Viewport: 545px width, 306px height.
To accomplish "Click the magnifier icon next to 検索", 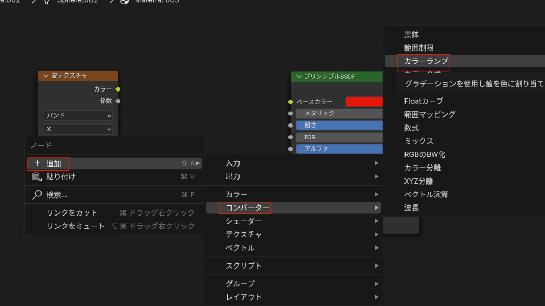I will pyautogui.click(x=37, y=195).
